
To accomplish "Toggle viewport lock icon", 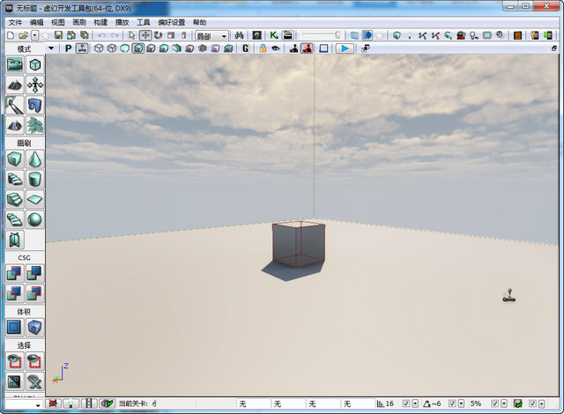I will point(263,48).
